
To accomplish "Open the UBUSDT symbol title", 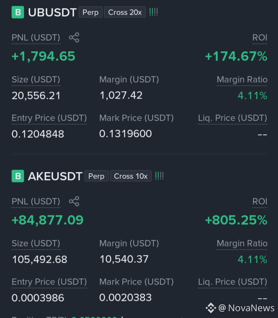I will click(x=52, y=12).
